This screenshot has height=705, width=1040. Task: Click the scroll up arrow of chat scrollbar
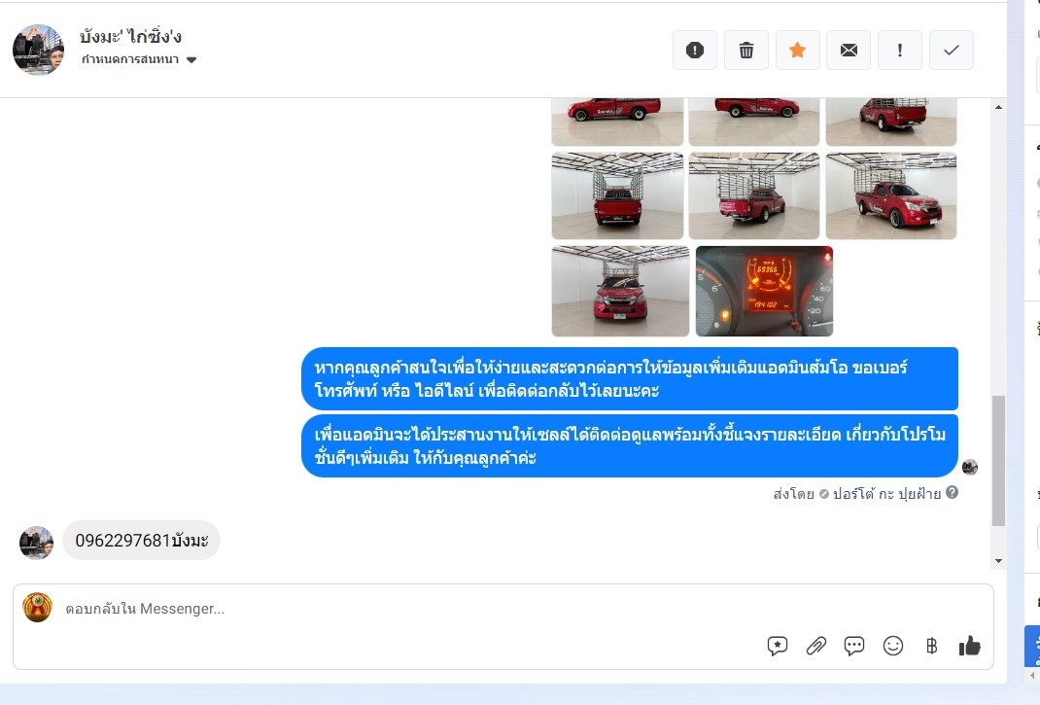[998, 107]
